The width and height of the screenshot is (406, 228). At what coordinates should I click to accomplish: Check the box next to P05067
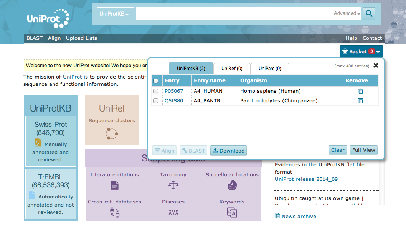156,91
